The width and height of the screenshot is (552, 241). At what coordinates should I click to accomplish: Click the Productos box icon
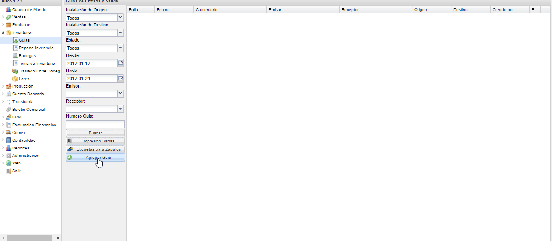click(x=9, y=25)
